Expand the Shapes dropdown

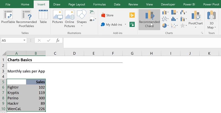click(82, 26)
